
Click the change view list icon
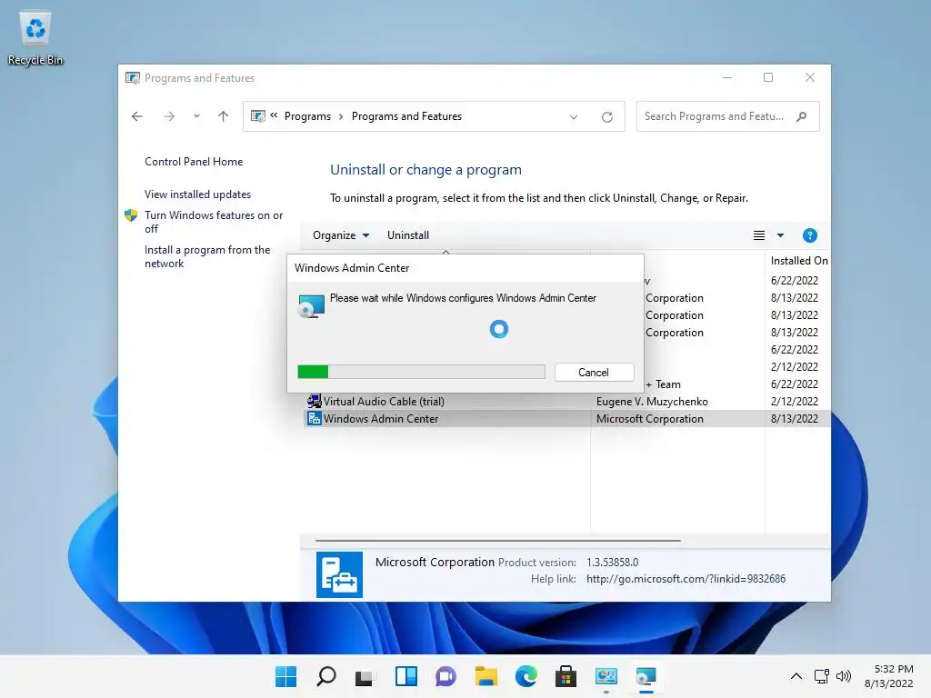coord(759,235)
